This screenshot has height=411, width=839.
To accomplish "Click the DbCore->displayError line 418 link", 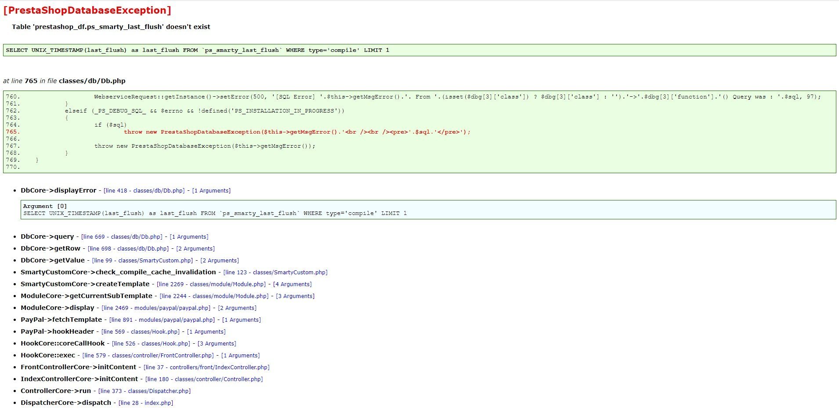I will click(144, 191).
